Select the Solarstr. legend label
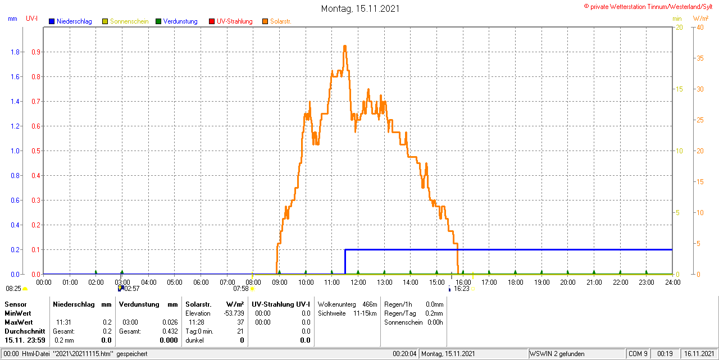The height and width of the screenshot is (360, 719). pyautogui.click(x=280, y=21)
